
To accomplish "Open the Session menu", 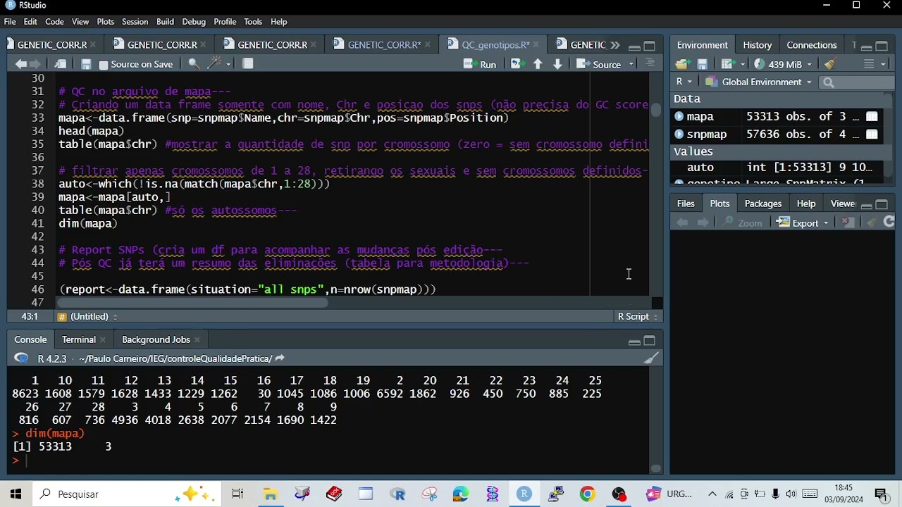I will click(x=135, y=22).
